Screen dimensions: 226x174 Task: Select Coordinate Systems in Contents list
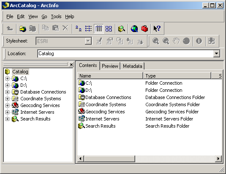click(x=102, y=104)
